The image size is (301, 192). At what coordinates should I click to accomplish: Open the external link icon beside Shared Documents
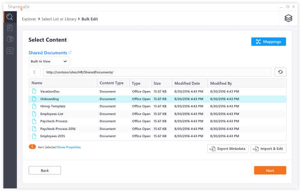coord(70,53)
